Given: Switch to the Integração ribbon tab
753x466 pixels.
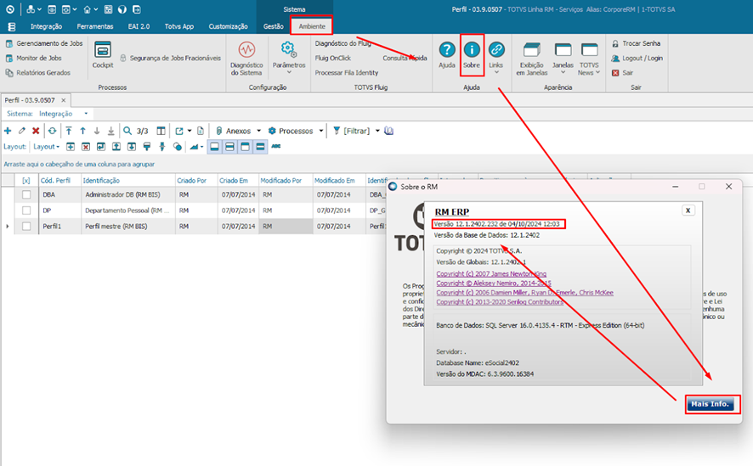Looking at the screenshot, I should (x=46, y=26).
